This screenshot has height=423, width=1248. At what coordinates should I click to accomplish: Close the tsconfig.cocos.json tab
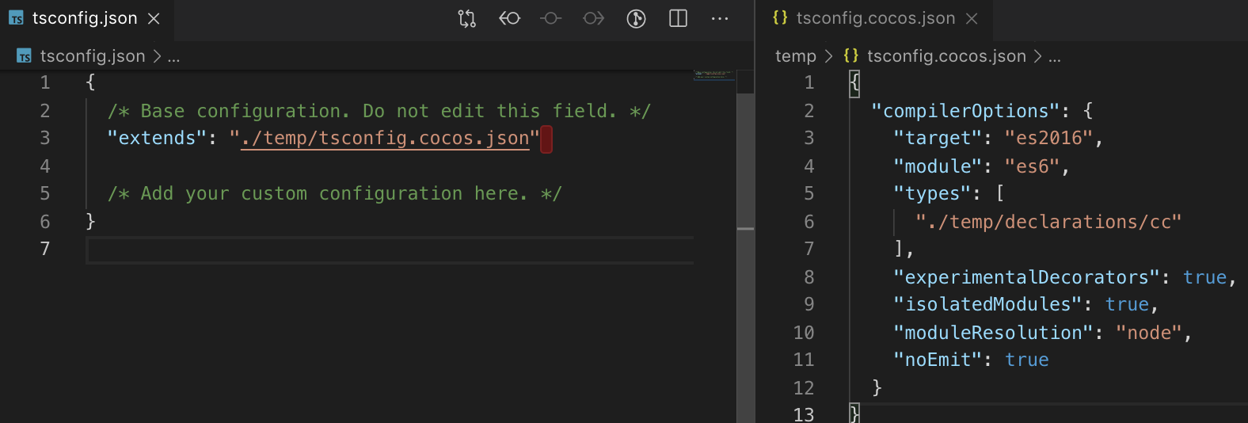(972, 18)
